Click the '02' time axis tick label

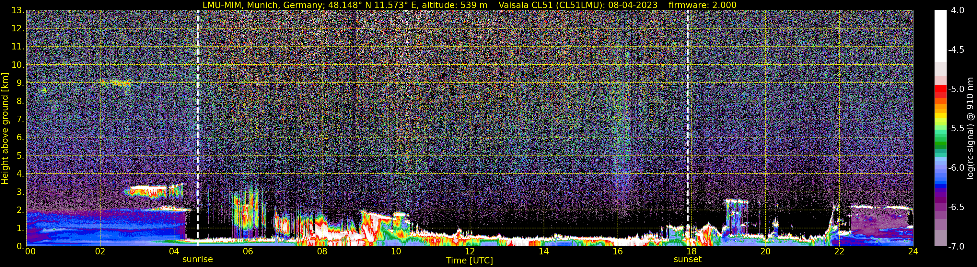point(100,251)
